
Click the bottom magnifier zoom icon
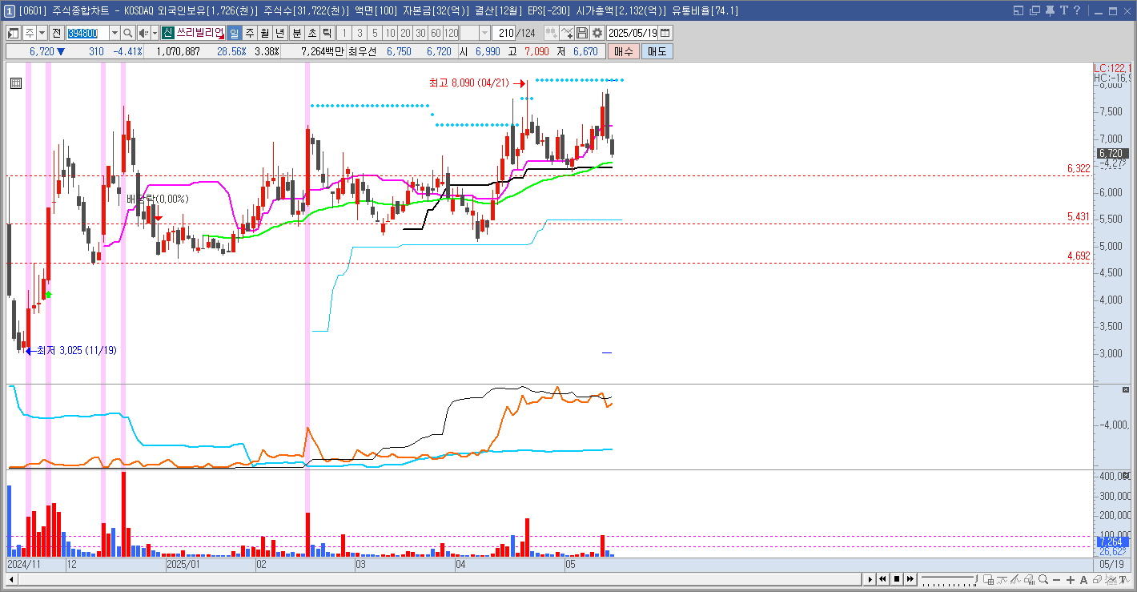pyautogui.click(x=1043, y=579)
